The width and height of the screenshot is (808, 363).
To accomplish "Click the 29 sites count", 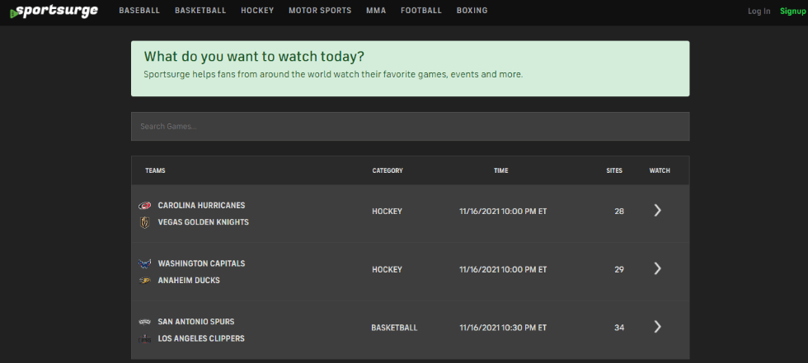I will pyautogui.click(x=619, y=269).
